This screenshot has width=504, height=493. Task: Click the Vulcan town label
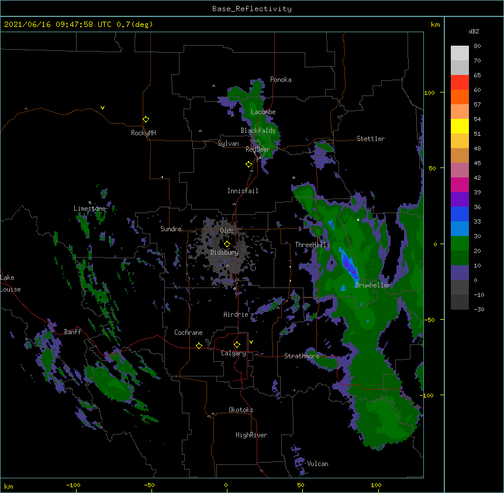click(x=317, y=464)
